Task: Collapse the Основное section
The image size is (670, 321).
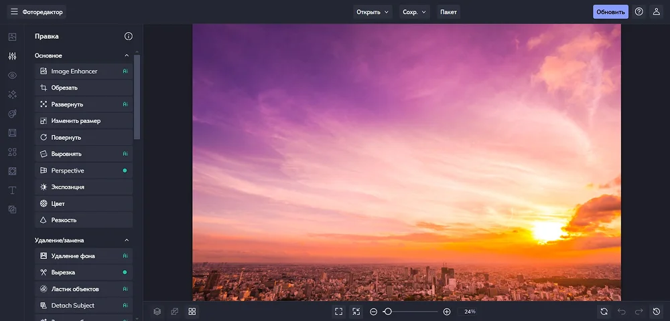Action: pos(127,56)
